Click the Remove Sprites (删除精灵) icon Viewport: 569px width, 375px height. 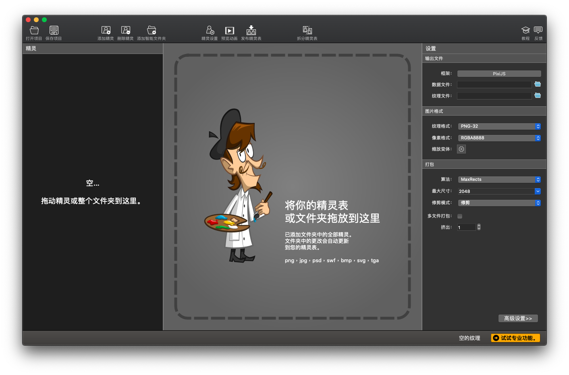(125, 31)
